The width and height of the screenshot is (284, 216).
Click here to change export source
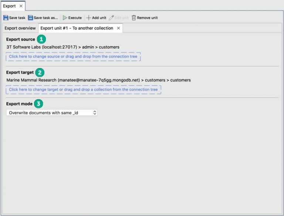coord(73,57)
